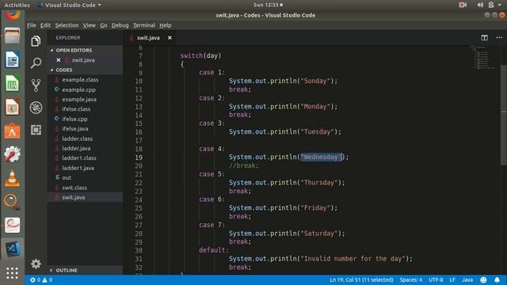Split the editor to the right
This screenshot has width=507, height=285.
484,38
